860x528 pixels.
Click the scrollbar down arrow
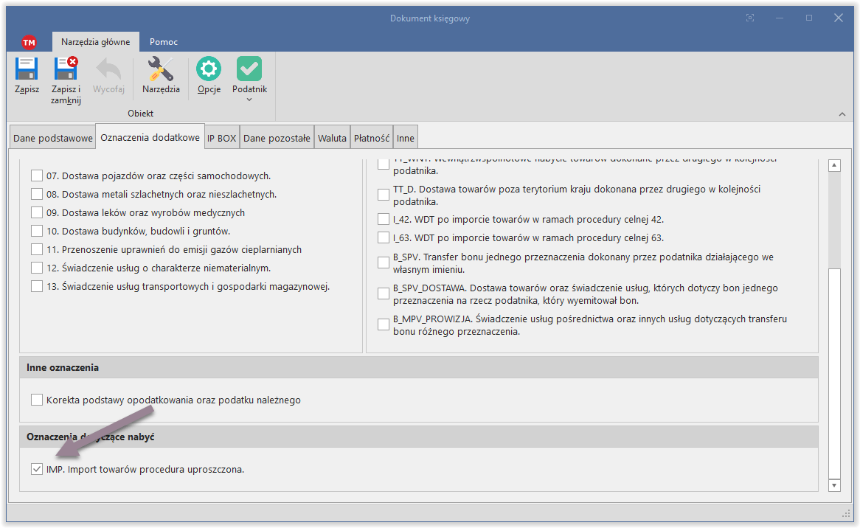834,485
